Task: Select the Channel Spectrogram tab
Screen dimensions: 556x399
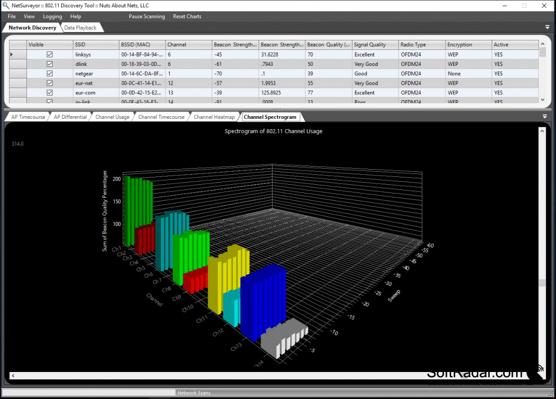Action: coord(270,117)
